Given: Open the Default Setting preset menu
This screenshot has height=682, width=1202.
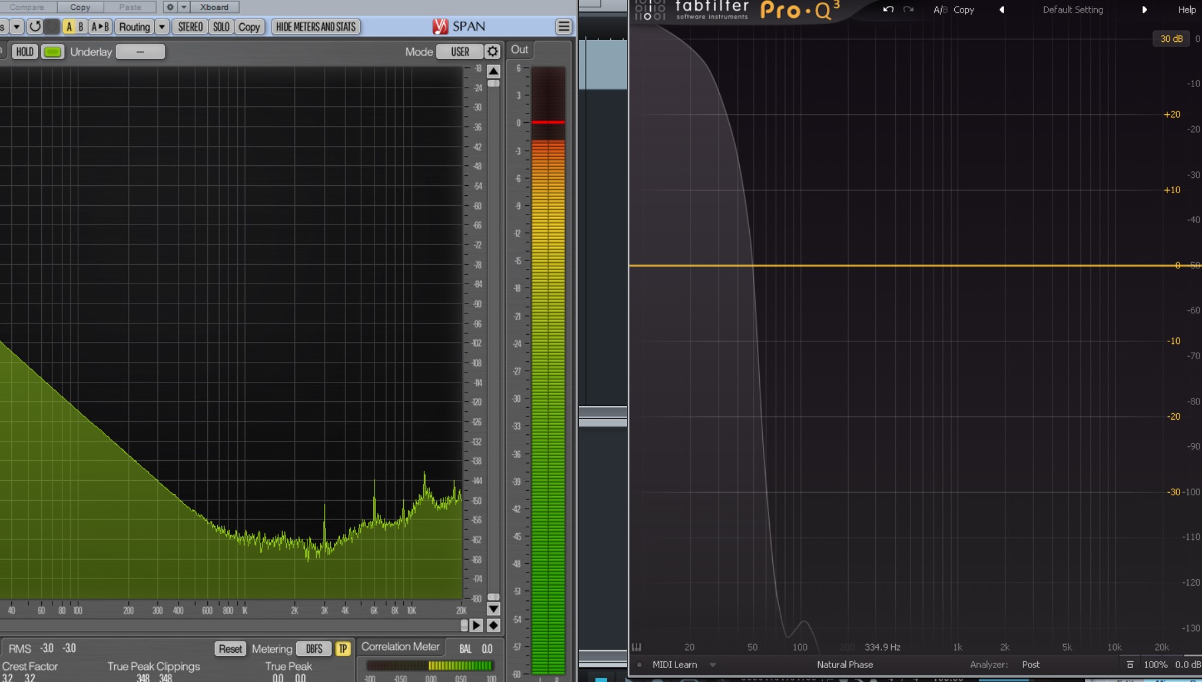Looking at the screenshot, I should pyautogui.click(x=1073, y=9).
